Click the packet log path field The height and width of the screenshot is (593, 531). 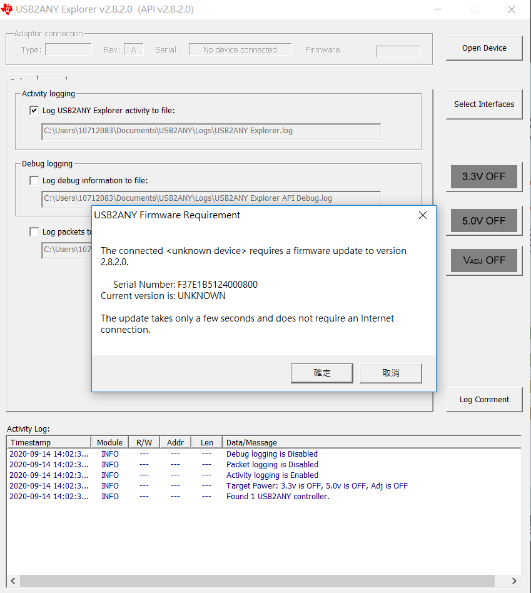[66, 250]
